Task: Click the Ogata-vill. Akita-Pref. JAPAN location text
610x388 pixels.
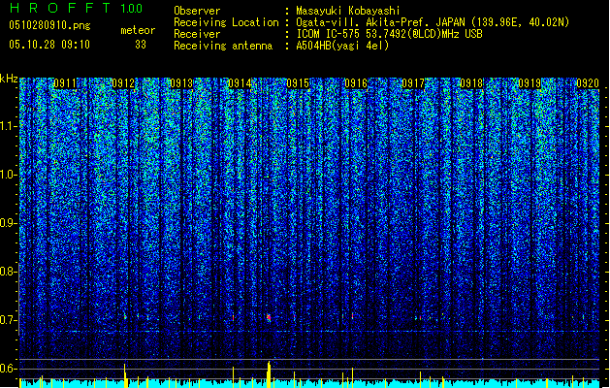Action: 433,22
